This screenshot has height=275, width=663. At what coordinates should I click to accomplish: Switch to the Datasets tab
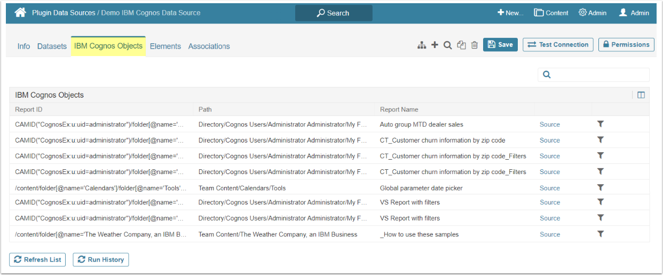pyautogui.click(x=52, y=46)
